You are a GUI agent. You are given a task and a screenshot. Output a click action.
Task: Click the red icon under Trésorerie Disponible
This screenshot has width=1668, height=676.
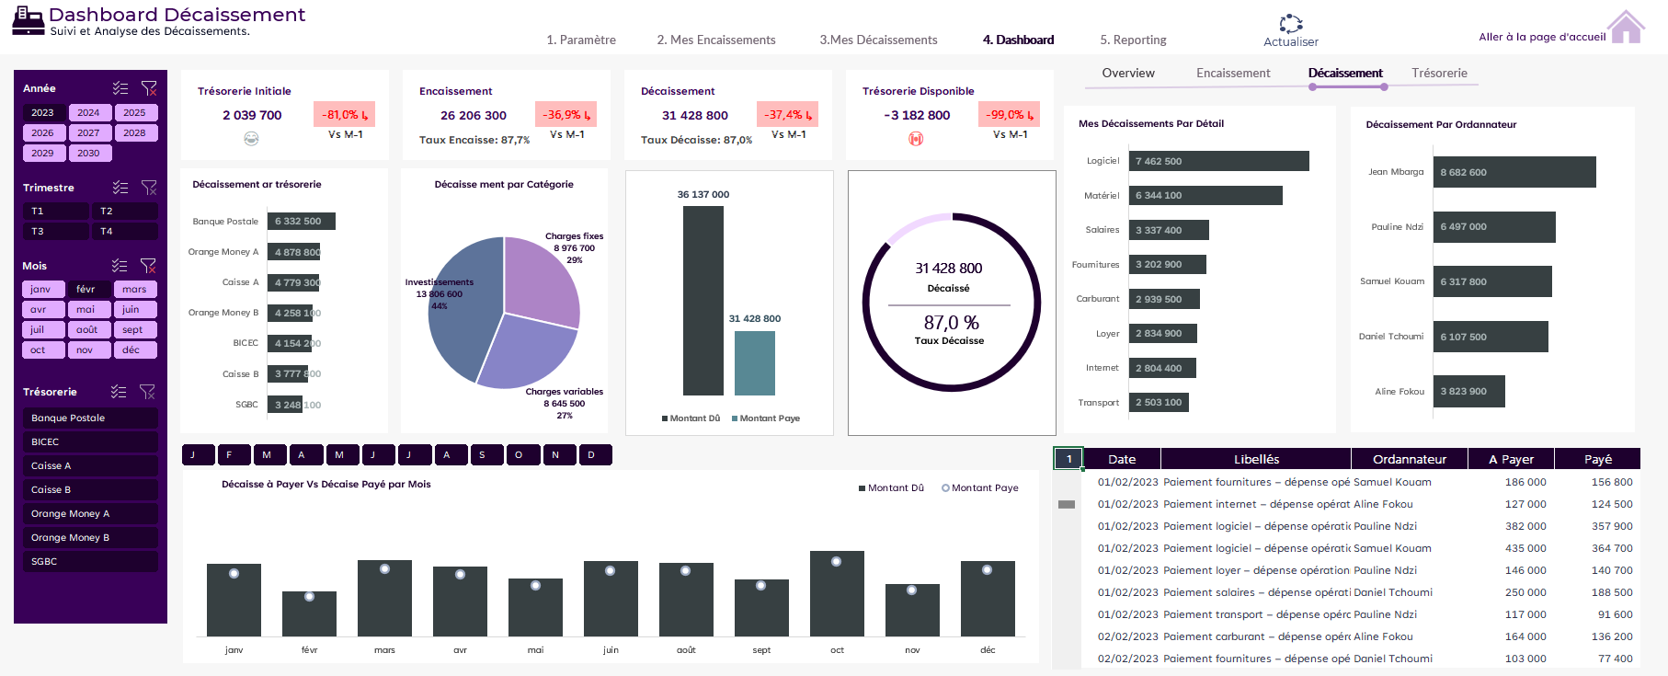[916, 139]
